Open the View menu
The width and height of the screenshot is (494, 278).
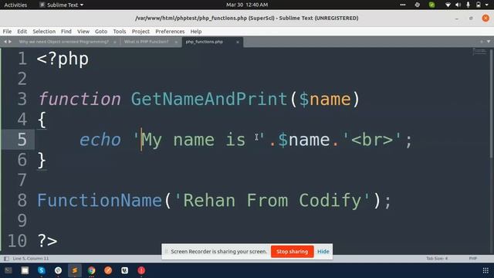[x=83, y=31]
